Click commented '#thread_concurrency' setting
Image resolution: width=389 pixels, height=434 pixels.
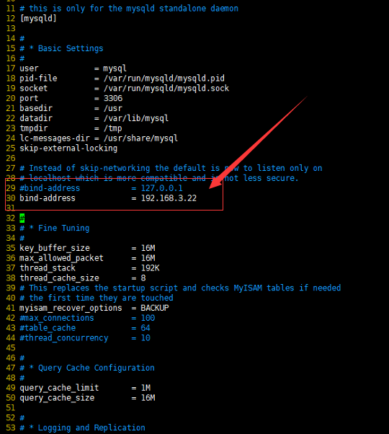pyautogui.click(x=64, y=337)
